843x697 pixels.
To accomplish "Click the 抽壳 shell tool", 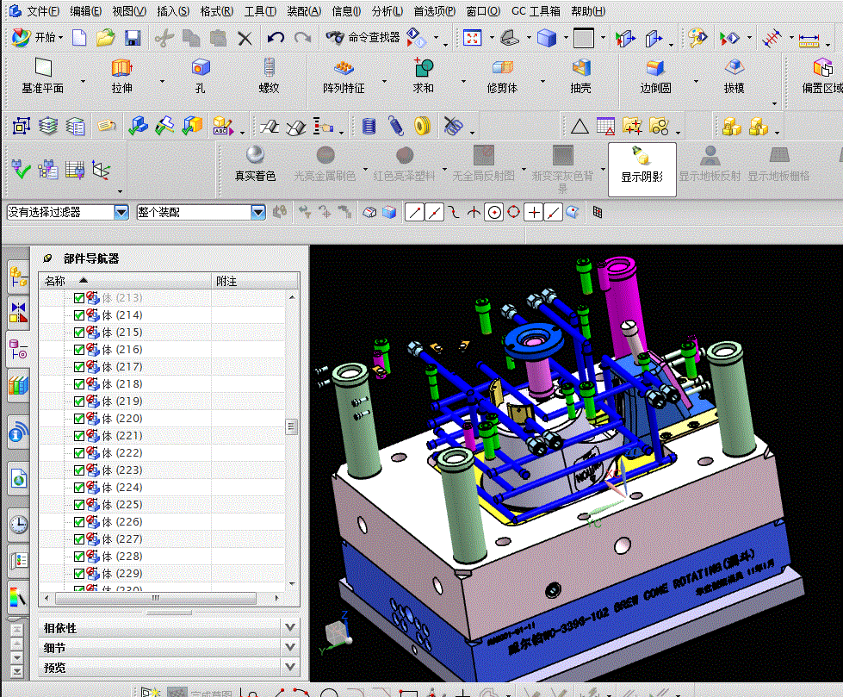I will click(581, 76).
